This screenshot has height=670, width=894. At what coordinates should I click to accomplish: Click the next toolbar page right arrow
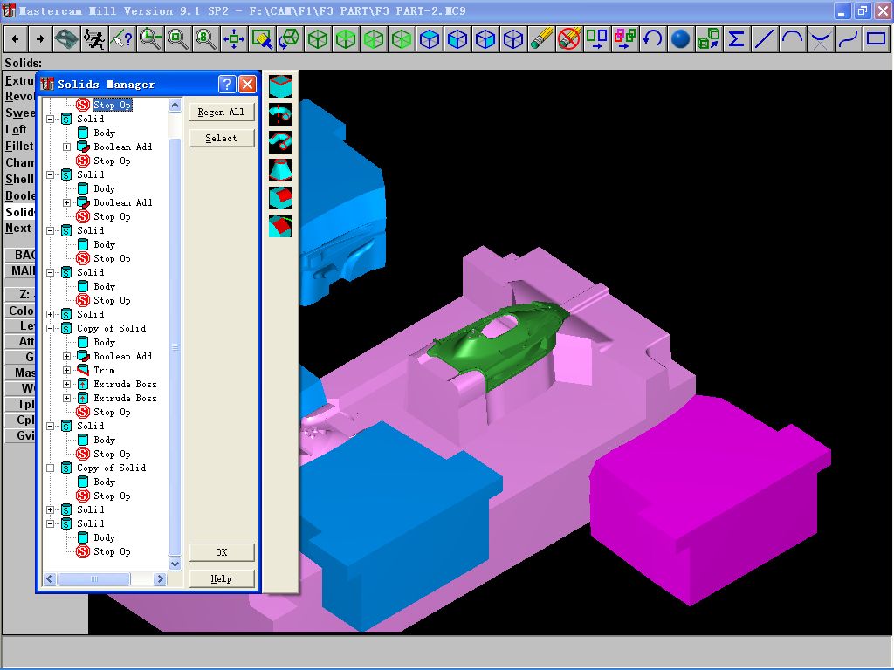pyautogui.click(x=40, y=39)
